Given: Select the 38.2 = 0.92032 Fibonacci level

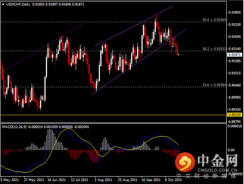Looking at the screenshot, I should click(x=214, y=49).
